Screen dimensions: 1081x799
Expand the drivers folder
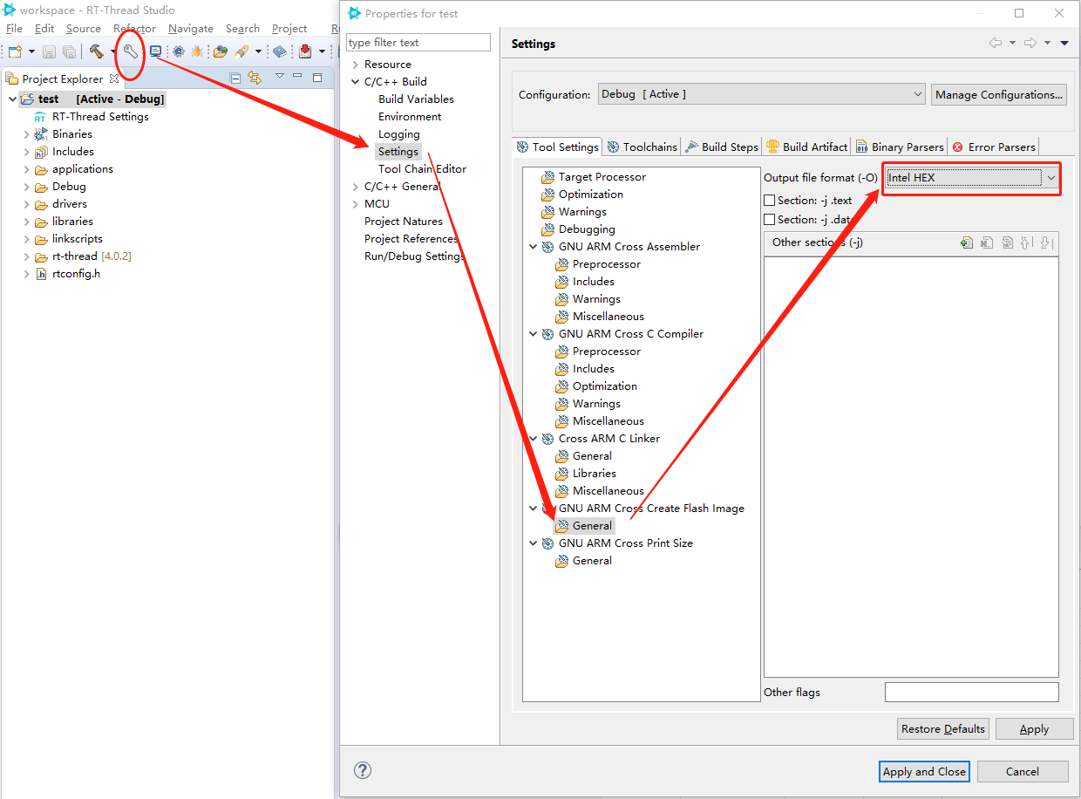pos(26,204)
